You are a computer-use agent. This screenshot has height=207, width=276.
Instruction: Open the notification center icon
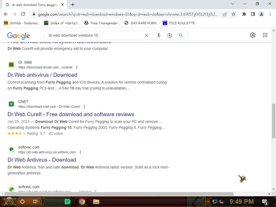265,202
